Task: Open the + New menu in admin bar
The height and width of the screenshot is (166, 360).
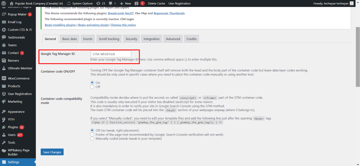Action: coord(126,3)
